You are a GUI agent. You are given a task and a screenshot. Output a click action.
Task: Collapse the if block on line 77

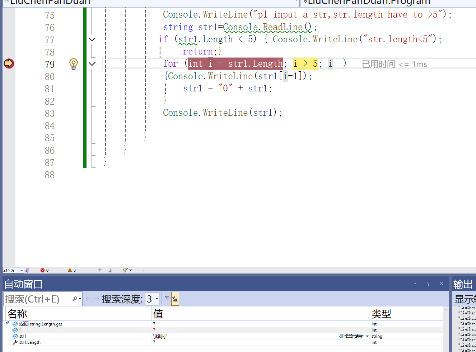coord(92,39)
